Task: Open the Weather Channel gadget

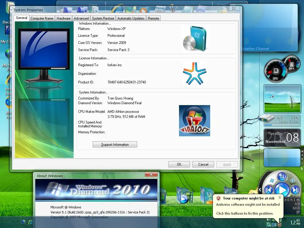Action: tap(270, 27)
